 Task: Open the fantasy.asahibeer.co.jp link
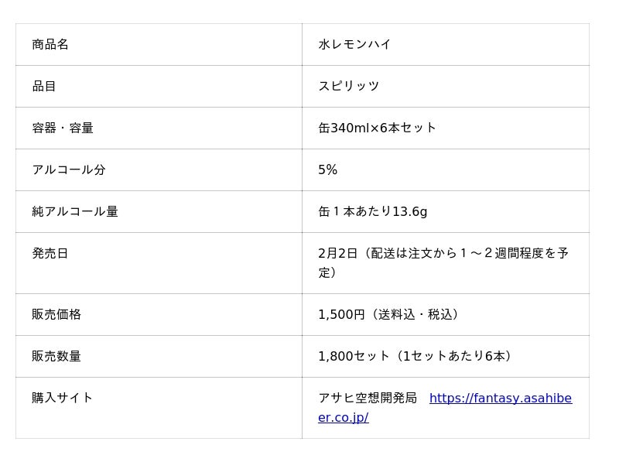pos(500,399)
